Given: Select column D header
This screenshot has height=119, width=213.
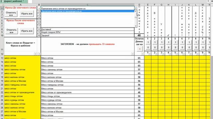Looking at the screenshot, I should pos(139,5).
